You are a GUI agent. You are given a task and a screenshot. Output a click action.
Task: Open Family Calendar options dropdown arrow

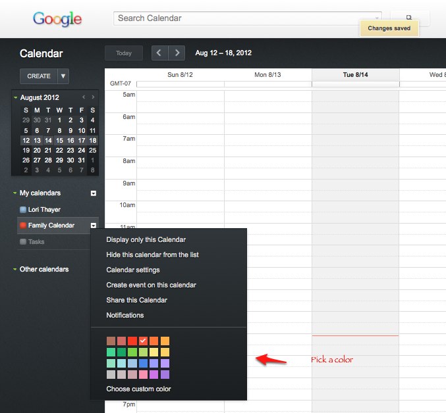coord(94,226)
